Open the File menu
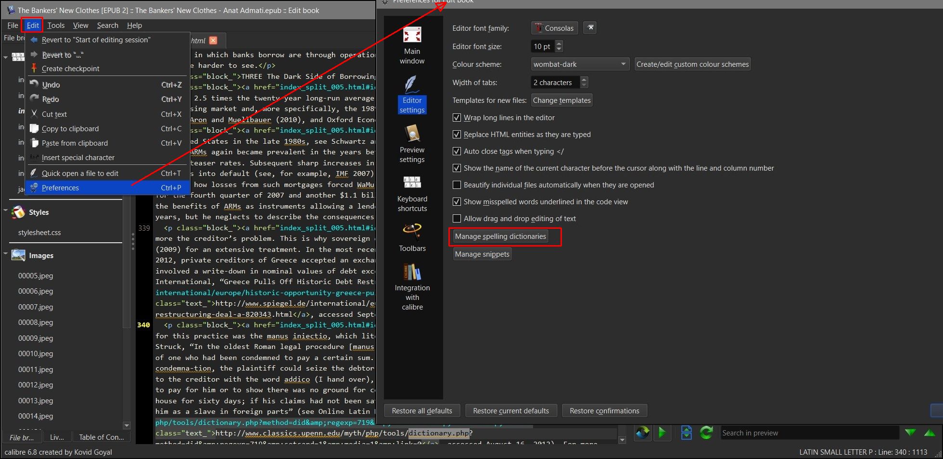943x459 pixels. (x=13, y=25)
